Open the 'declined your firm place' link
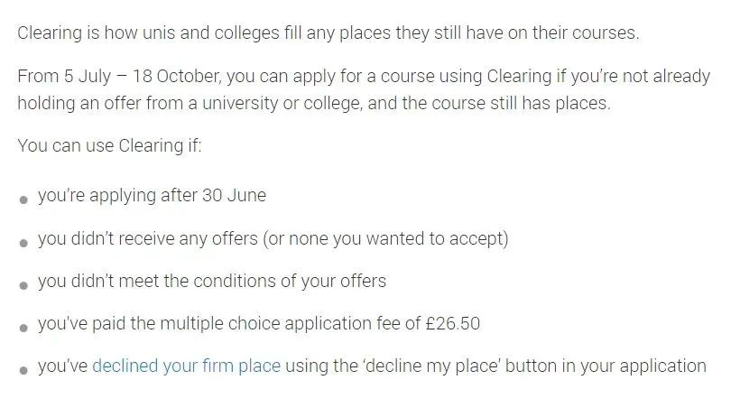Image resolution: width=740 pixels, height=408 pixels. [x=187, y=366]
